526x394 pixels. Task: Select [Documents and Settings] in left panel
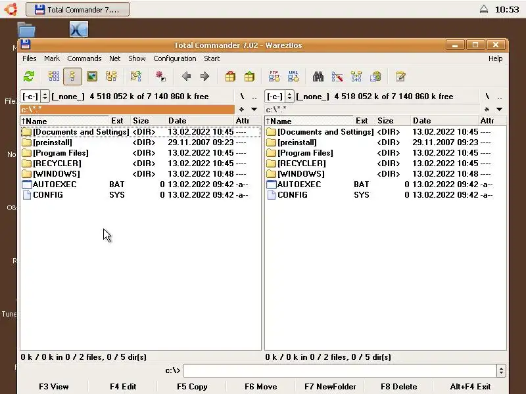pos(140,132)
